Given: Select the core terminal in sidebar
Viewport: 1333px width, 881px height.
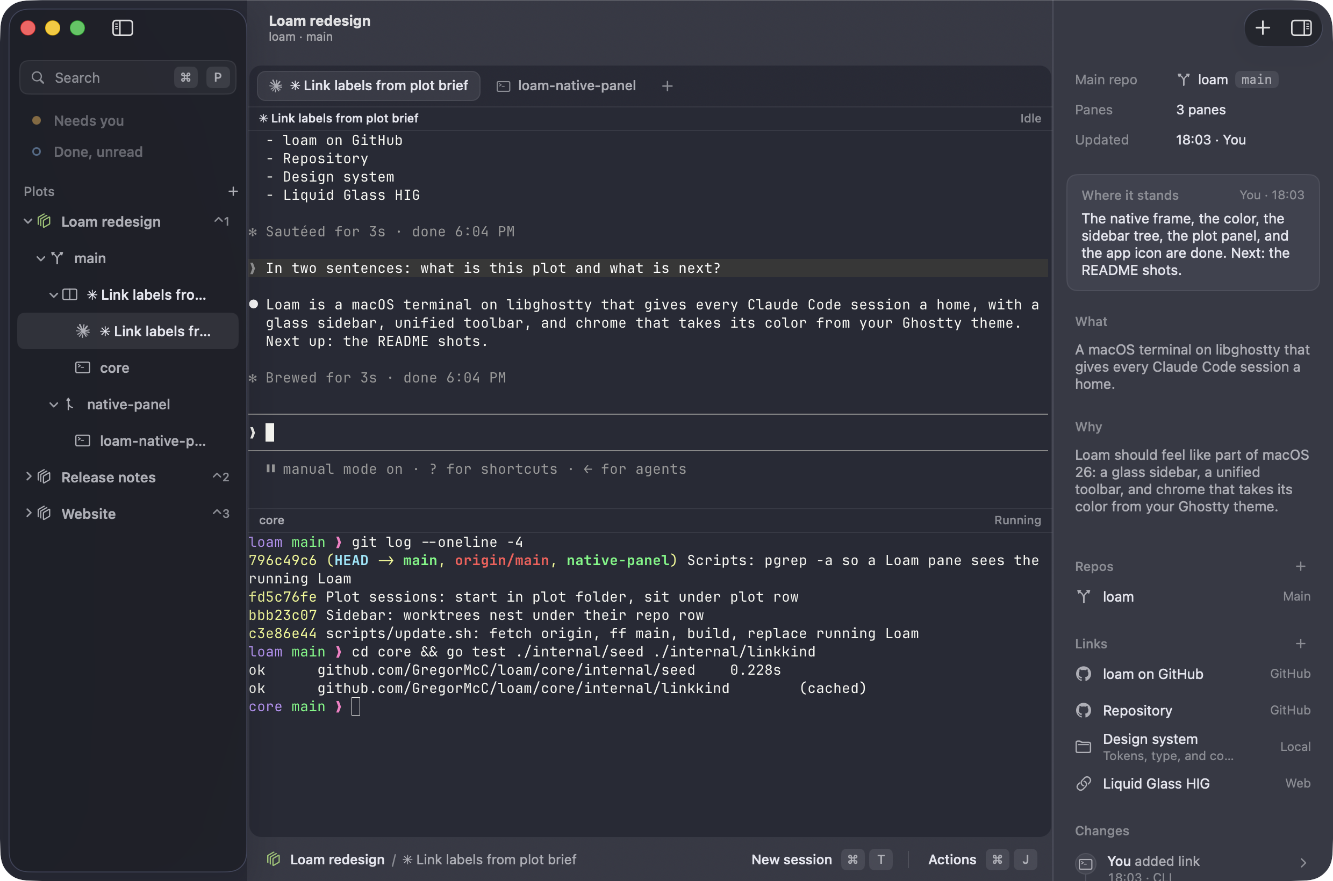Looking at the screenshot, I should 127,368.
